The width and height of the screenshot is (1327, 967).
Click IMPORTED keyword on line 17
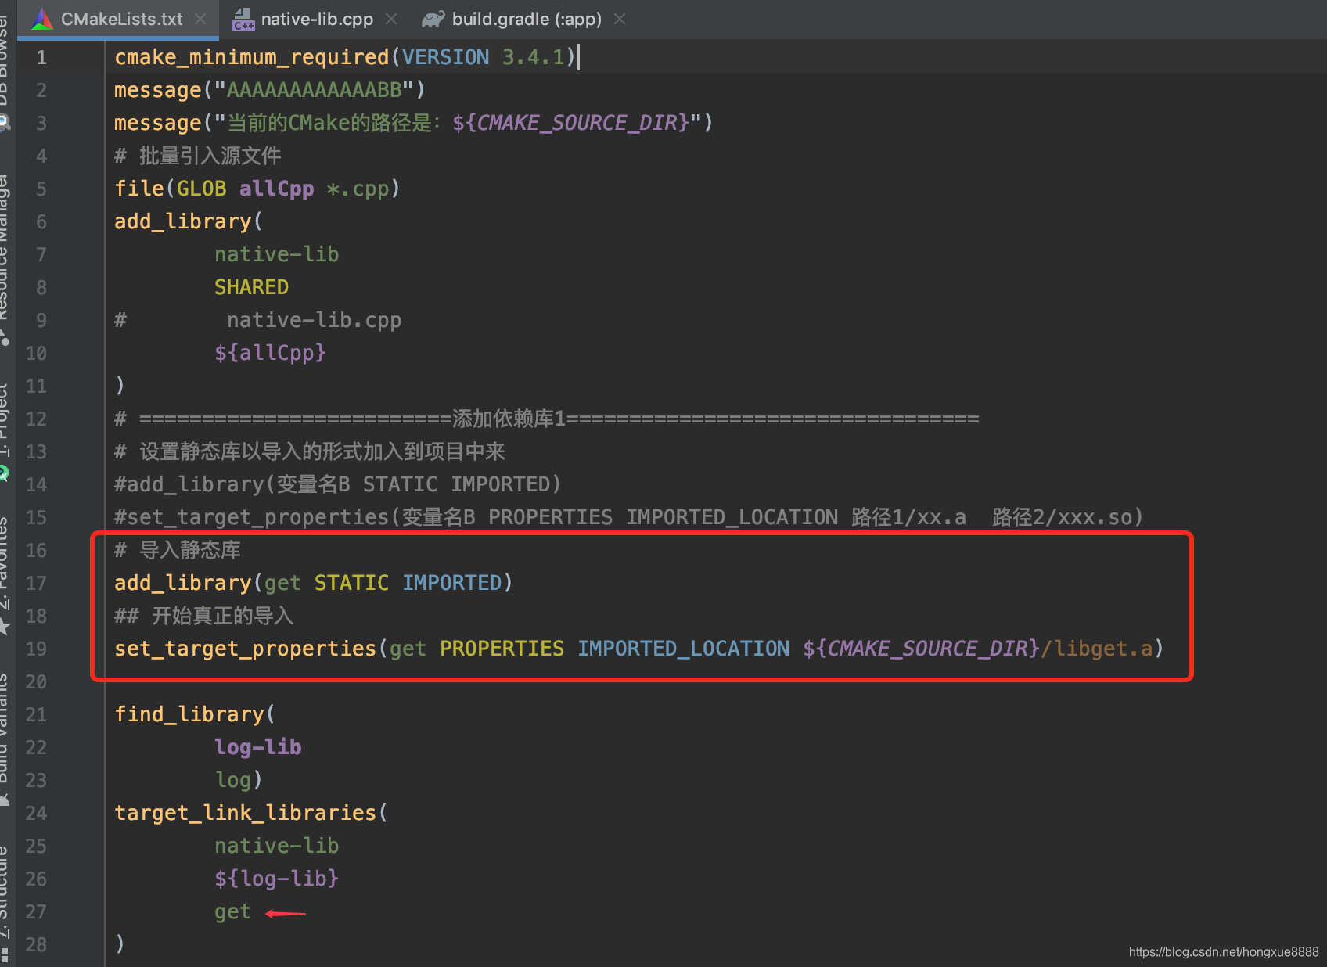click(x=451, y=583)
